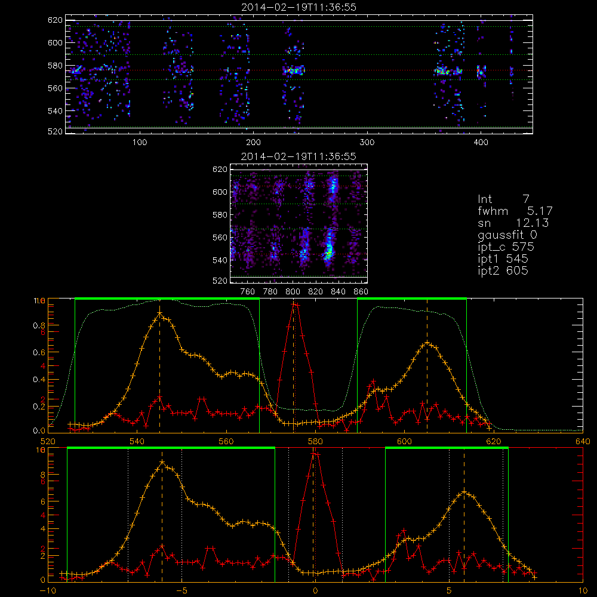Click the 0.8 y-axis label on upper profile plot
This screenshot has width=597, height=597.
point(39,325)
